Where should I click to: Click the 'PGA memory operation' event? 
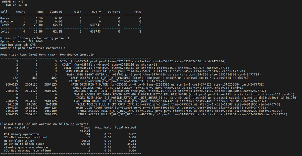pos(21,134)
